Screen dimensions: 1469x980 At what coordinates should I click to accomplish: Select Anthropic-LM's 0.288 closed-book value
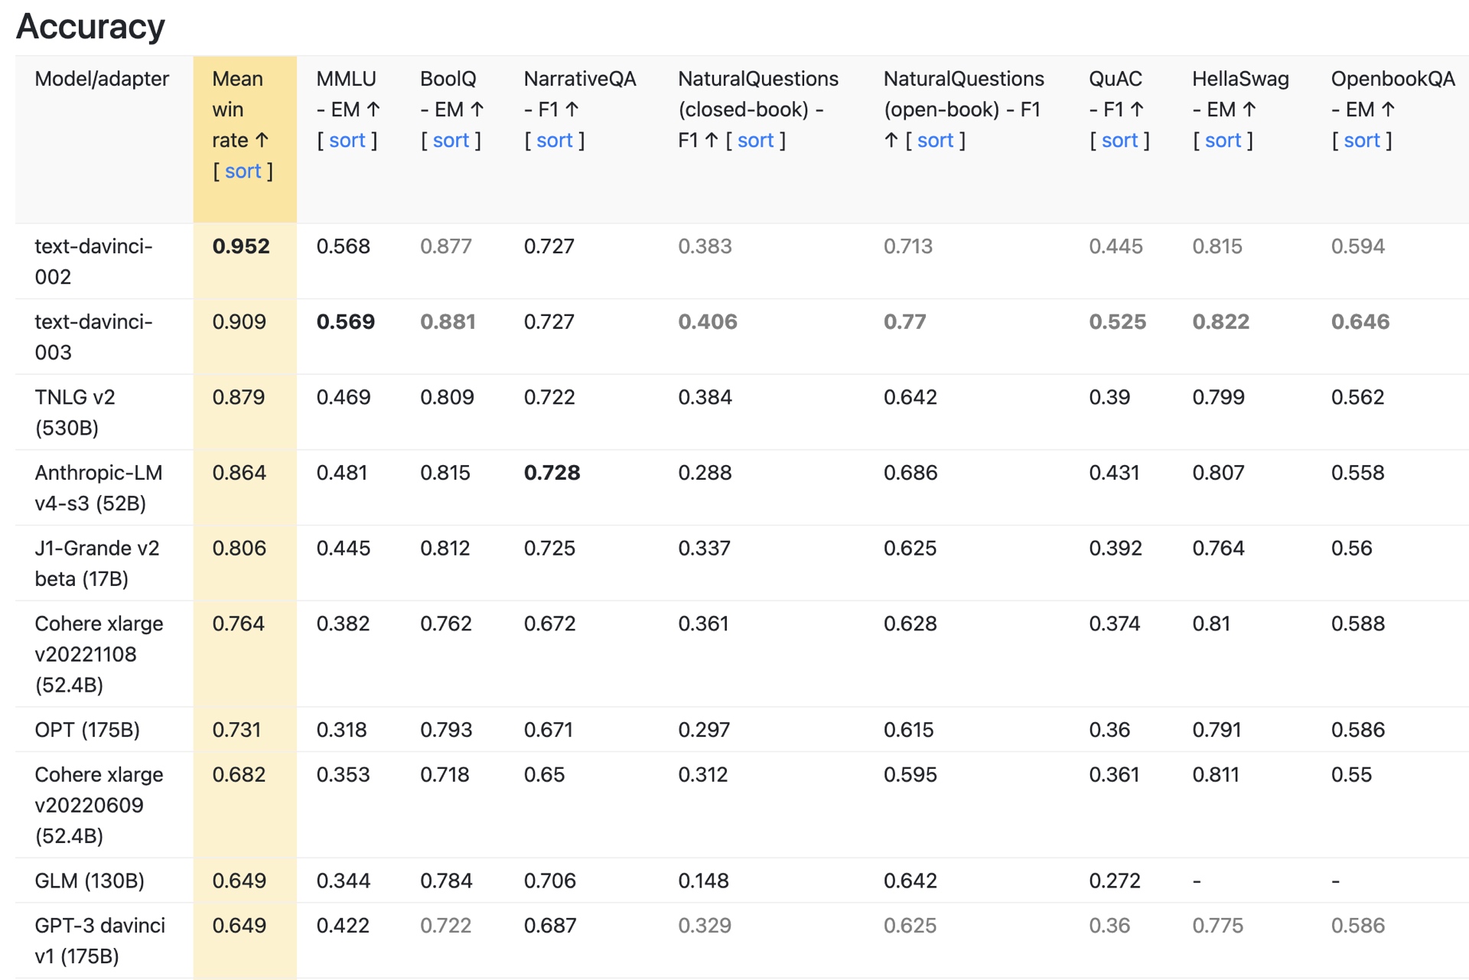pos(705,473)
